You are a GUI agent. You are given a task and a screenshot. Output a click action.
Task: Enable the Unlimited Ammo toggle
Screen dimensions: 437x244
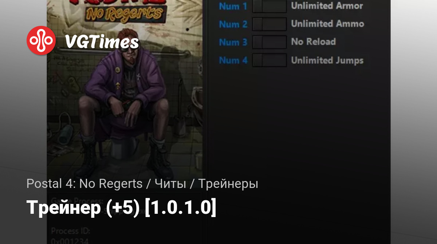coord(269,24)
